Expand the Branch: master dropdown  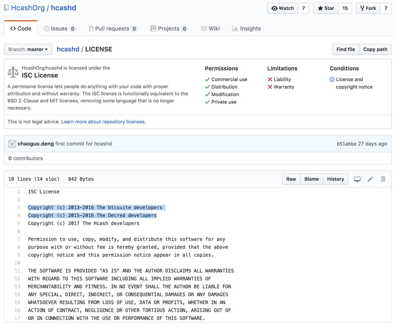[x=28, y=49]
